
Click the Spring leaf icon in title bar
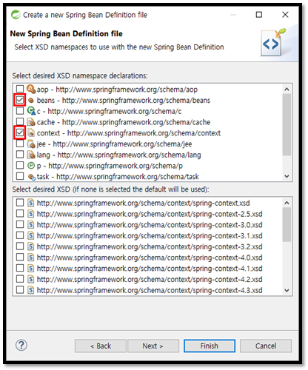[x=16, y=15]
